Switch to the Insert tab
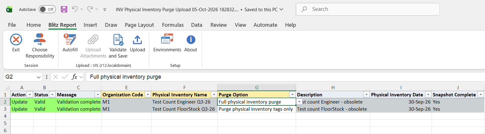485x134 pixels. [90, 25]
